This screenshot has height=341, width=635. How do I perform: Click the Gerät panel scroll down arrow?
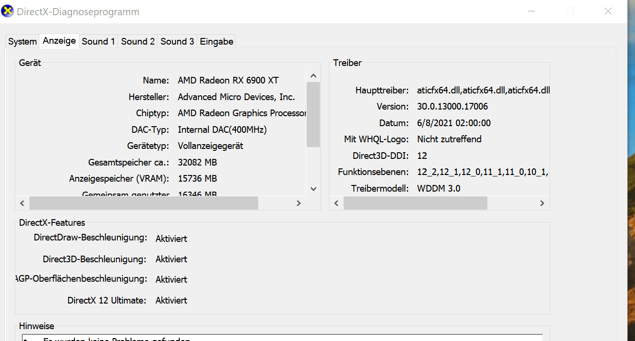(313, 188)
